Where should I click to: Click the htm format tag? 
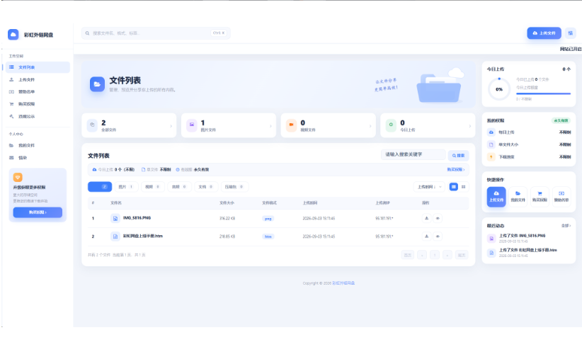(268, 237)
